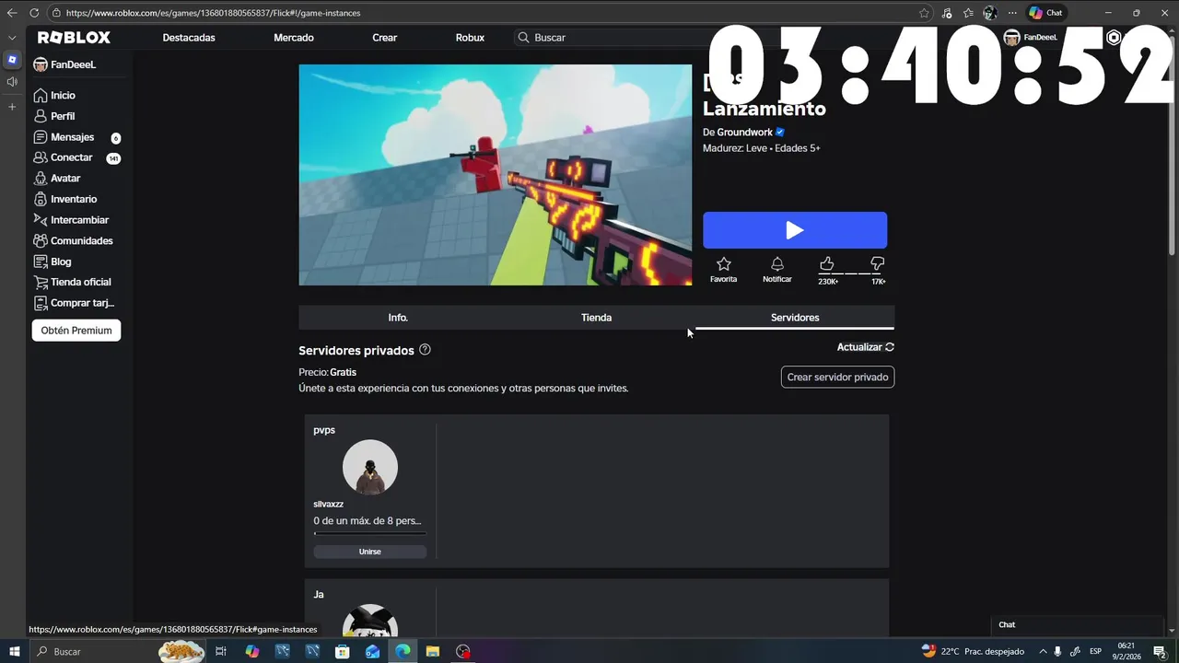Dislike the game with thumbs down
Image resolution: width=1179 pixels, height=663 pixels.
878,264
